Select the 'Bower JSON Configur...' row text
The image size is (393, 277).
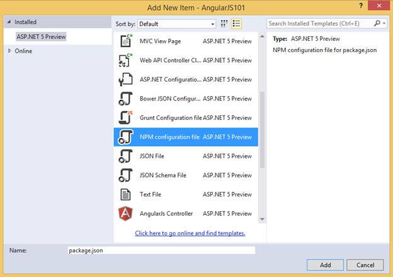click(170, 99)
